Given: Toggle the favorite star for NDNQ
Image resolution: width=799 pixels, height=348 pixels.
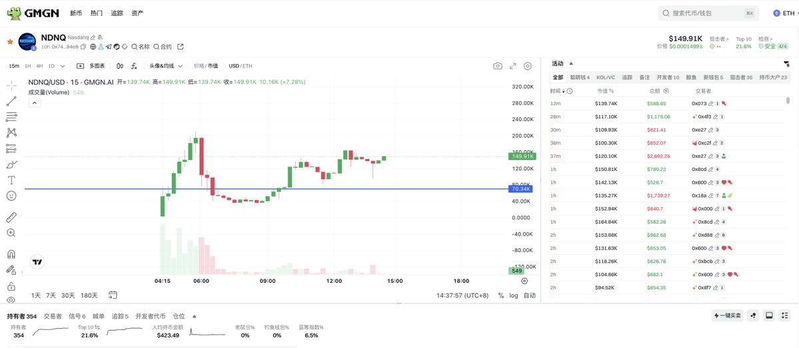Looking at the screenshot, I should click(x=10, y=42).
